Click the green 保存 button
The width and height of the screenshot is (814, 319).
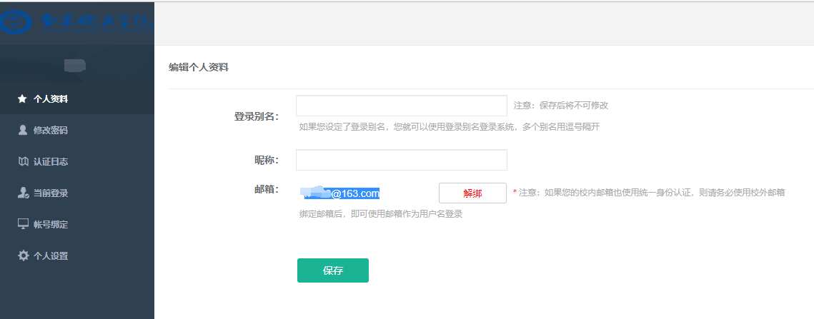332,270
